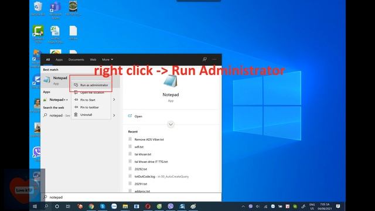The width and height of the screenshot is (375, 211).
Task: Choose Pin to Start option
Action: (91, 100)
